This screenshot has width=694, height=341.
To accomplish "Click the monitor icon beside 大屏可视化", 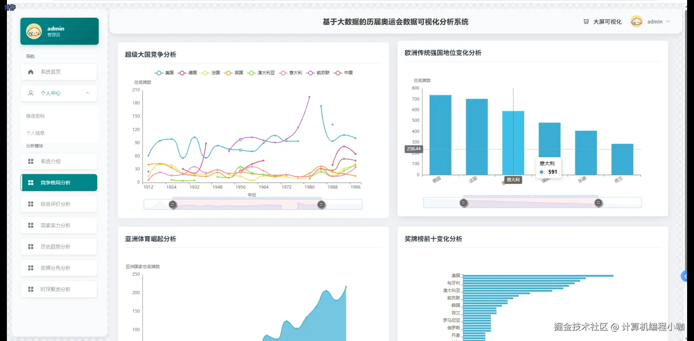I will 586,22.
